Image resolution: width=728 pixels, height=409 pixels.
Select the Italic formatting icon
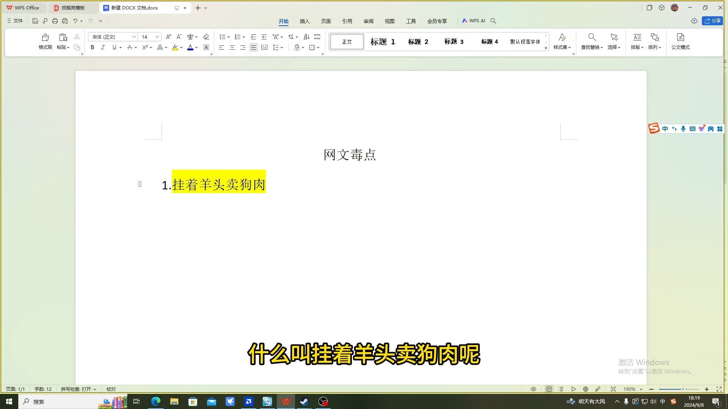coord(103,47)
